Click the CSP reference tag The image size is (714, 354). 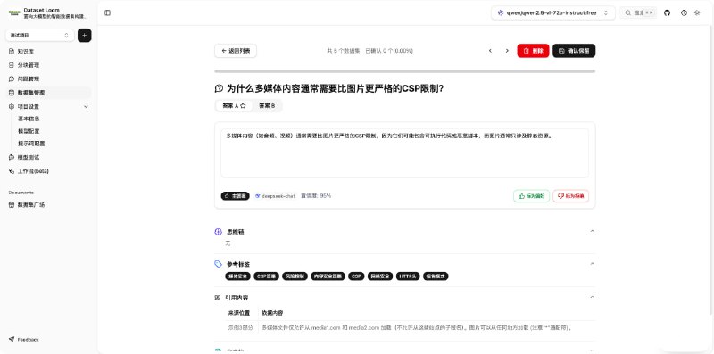coord(356,276)
